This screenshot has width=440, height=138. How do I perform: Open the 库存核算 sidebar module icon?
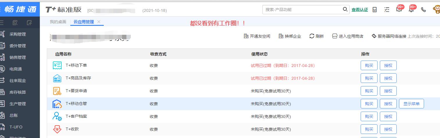(2, 92)
